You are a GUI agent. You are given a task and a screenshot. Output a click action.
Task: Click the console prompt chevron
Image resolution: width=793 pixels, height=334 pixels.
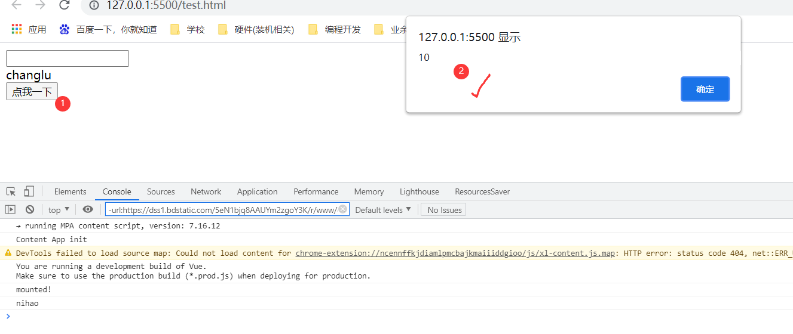8,316
